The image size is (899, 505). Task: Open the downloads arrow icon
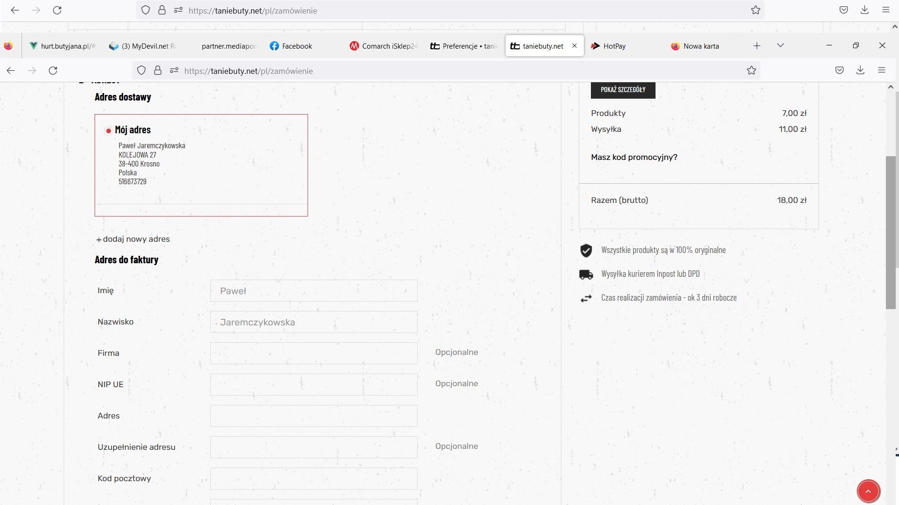(x=860, y=71)
